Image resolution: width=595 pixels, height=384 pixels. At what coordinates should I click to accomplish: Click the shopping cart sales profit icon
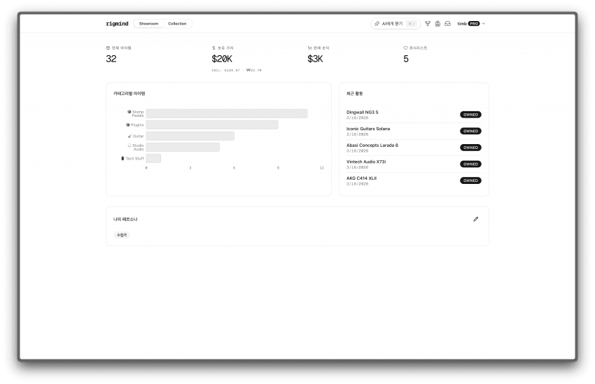coord(309,48)
